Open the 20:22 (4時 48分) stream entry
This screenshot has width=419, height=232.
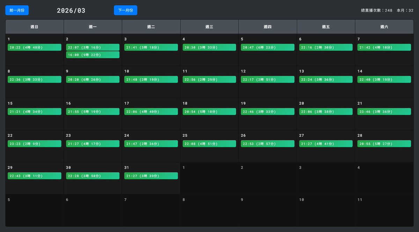35,47
